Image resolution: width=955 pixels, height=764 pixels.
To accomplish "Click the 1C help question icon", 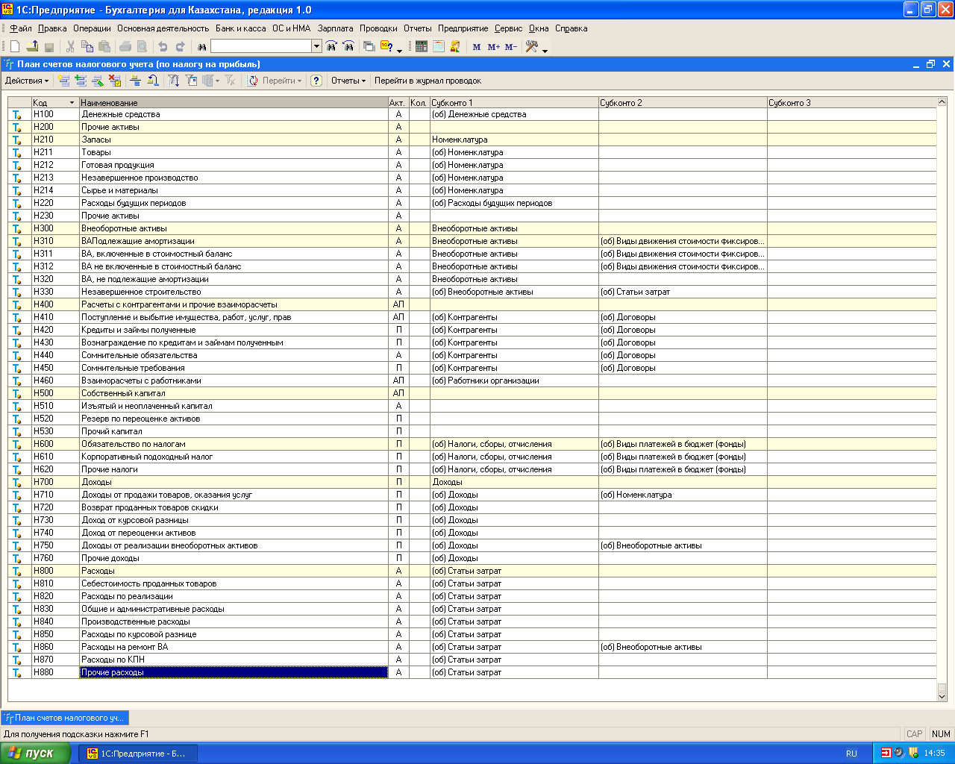I will point(386,46).
